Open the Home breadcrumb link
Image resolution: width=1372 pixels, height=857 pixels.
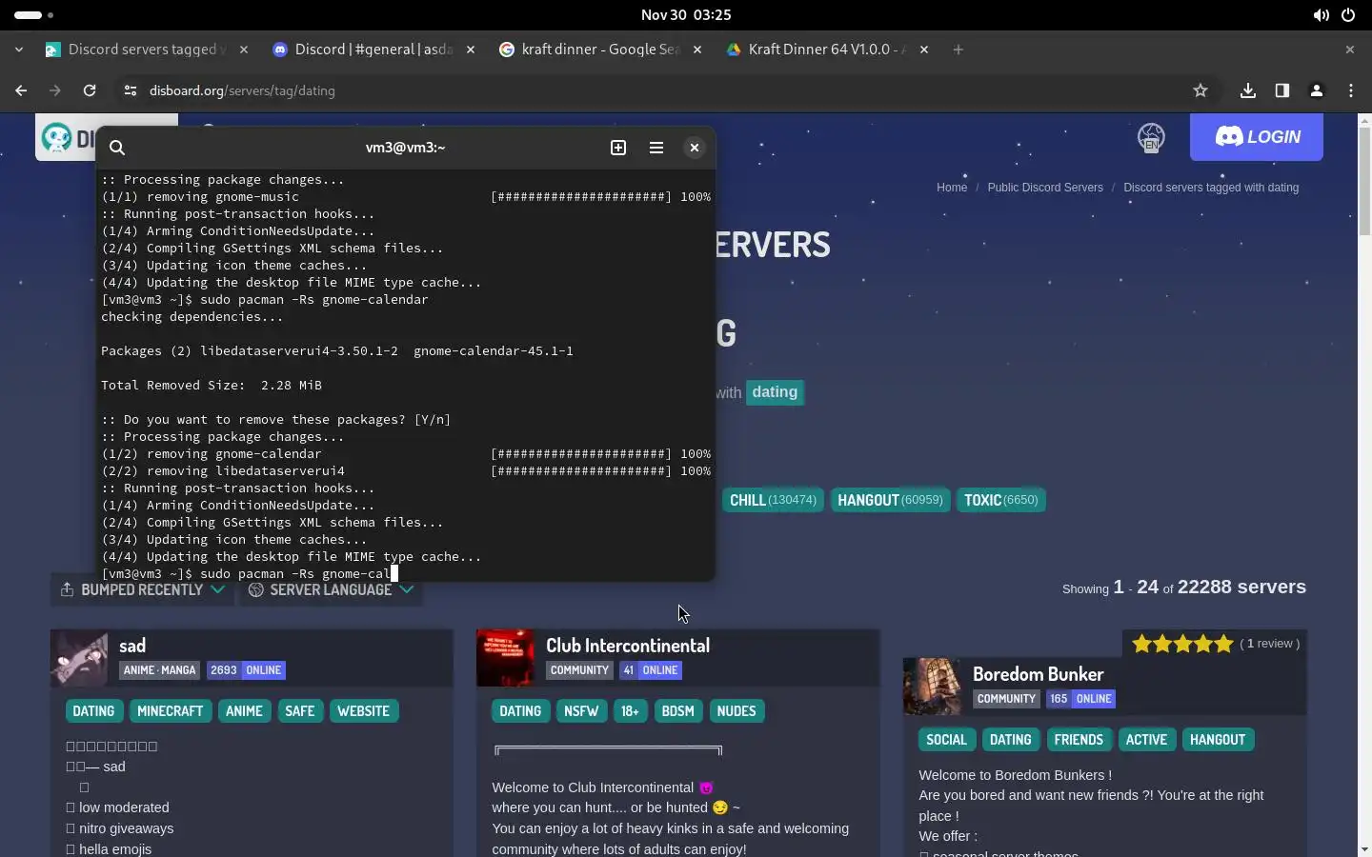952,188
